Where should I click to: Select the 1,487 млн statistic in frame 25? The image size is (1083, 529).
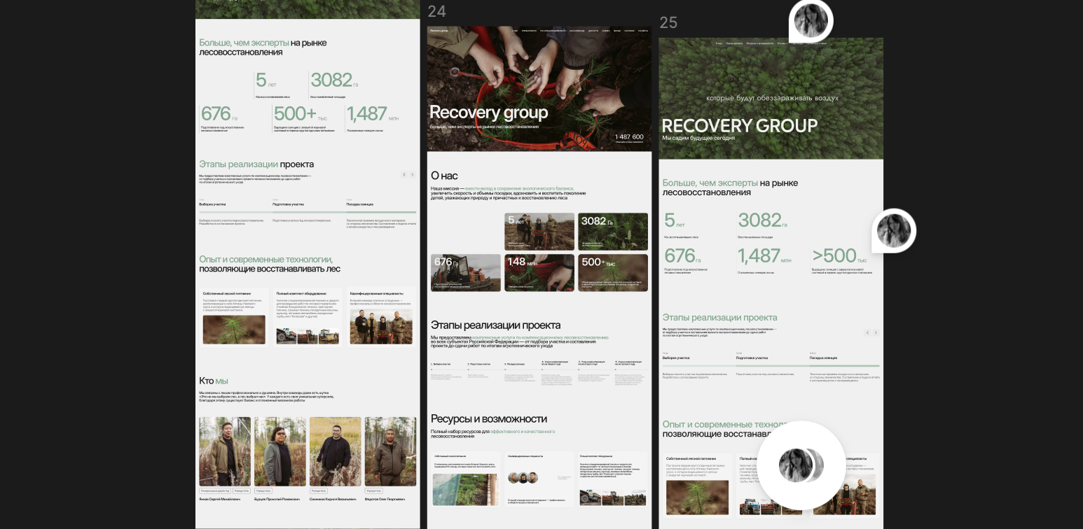click(764, 256)
